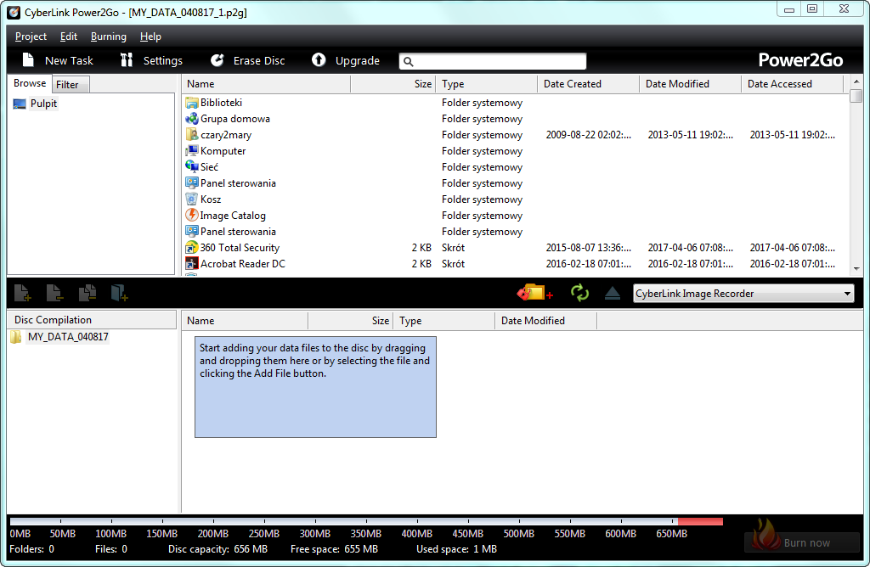The width and height of the screenshot is (870, 567).
Task: Click the Upgrade arrow icon
Action: (319, 60)
